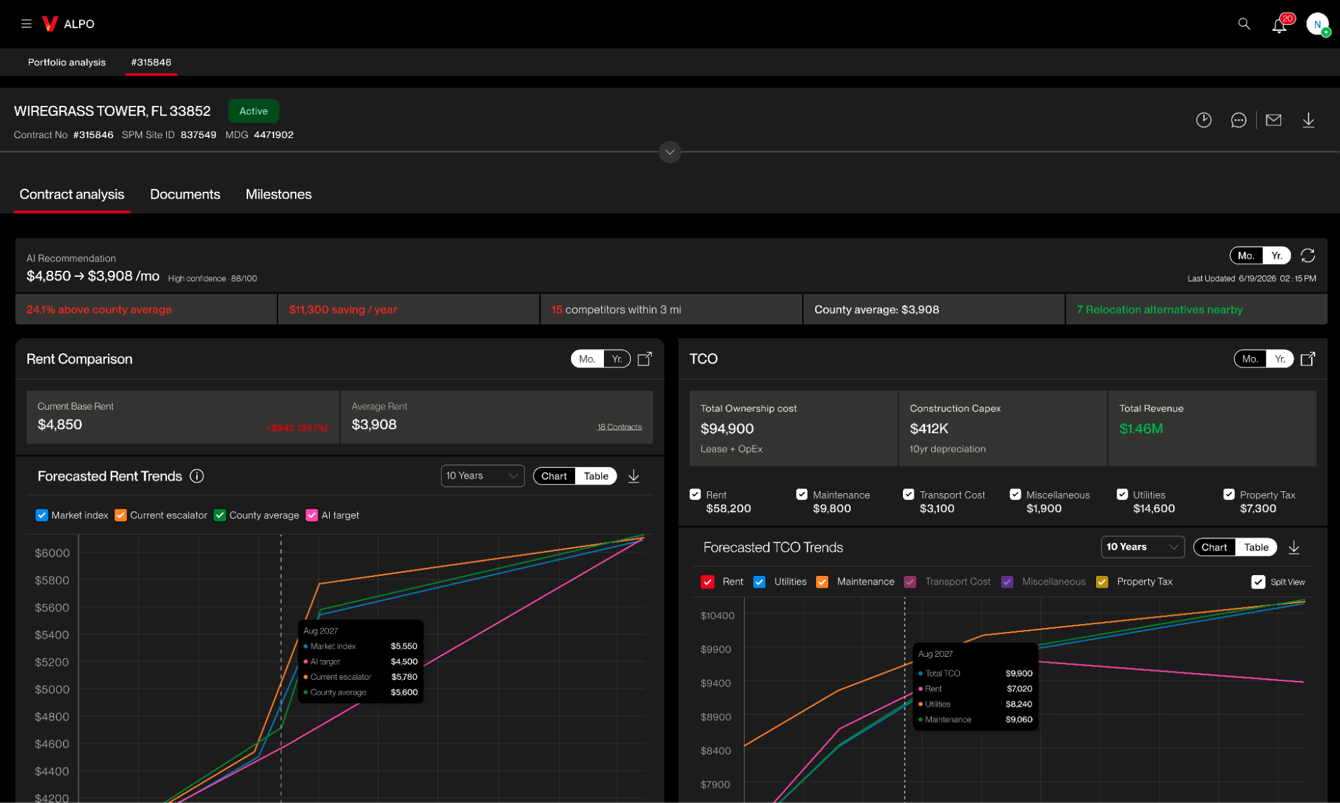Screen dimensions: 1340x803
Task: Toggle the red Rent series swatch
Action: [x=707, y=582]
